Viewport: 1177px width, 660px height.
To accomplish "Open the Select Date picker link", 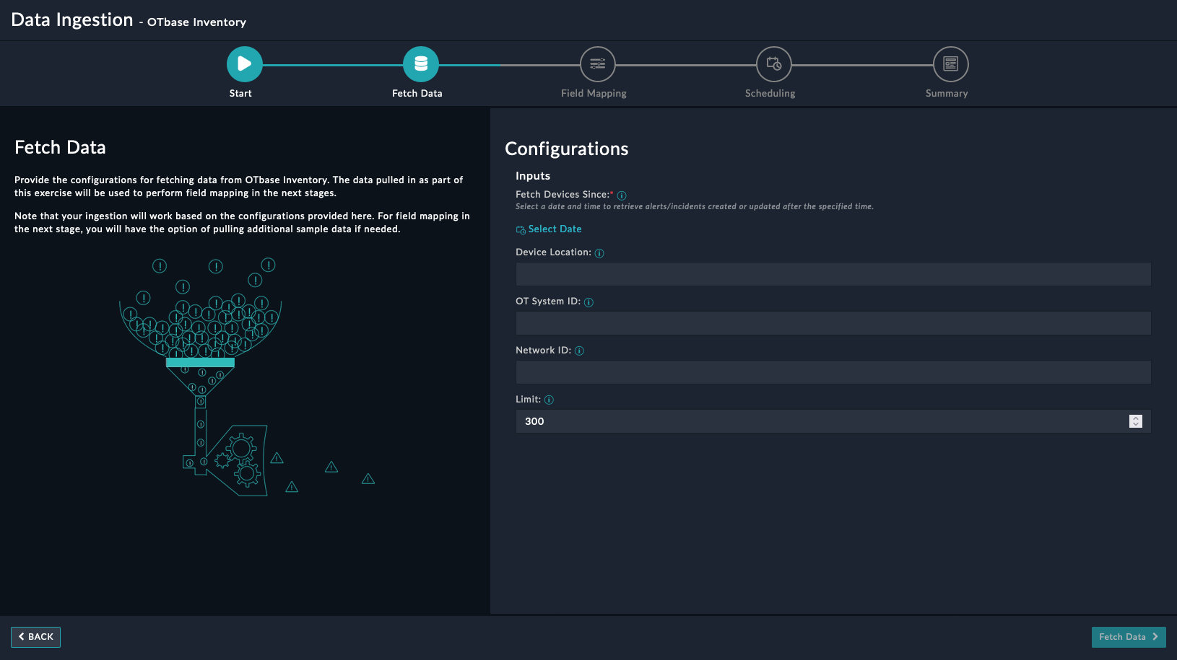I will (554, 229).
